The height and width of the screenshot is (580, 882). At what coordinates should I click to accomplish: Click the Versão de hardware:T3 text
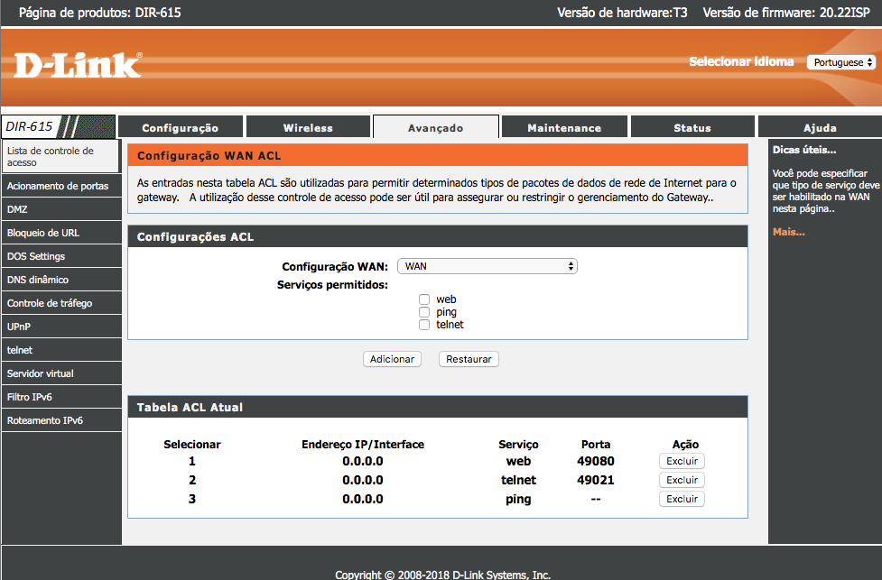[x=622, y=13]
